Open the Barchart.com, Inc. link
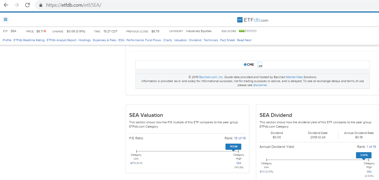The image size is (379, 180). (211, 77)
